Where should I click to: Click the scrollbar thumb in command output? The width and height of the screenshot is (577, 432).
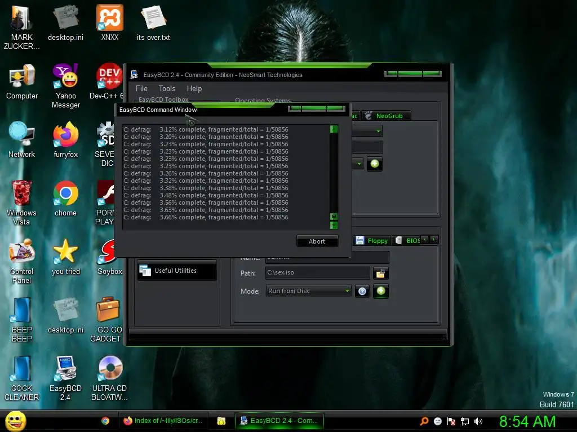[x=334, y=217]
